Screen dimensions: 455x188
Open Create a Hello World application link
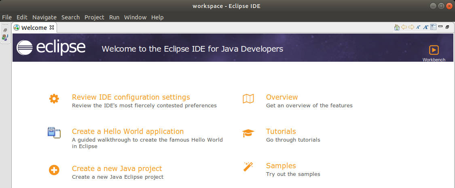point(128,131)
